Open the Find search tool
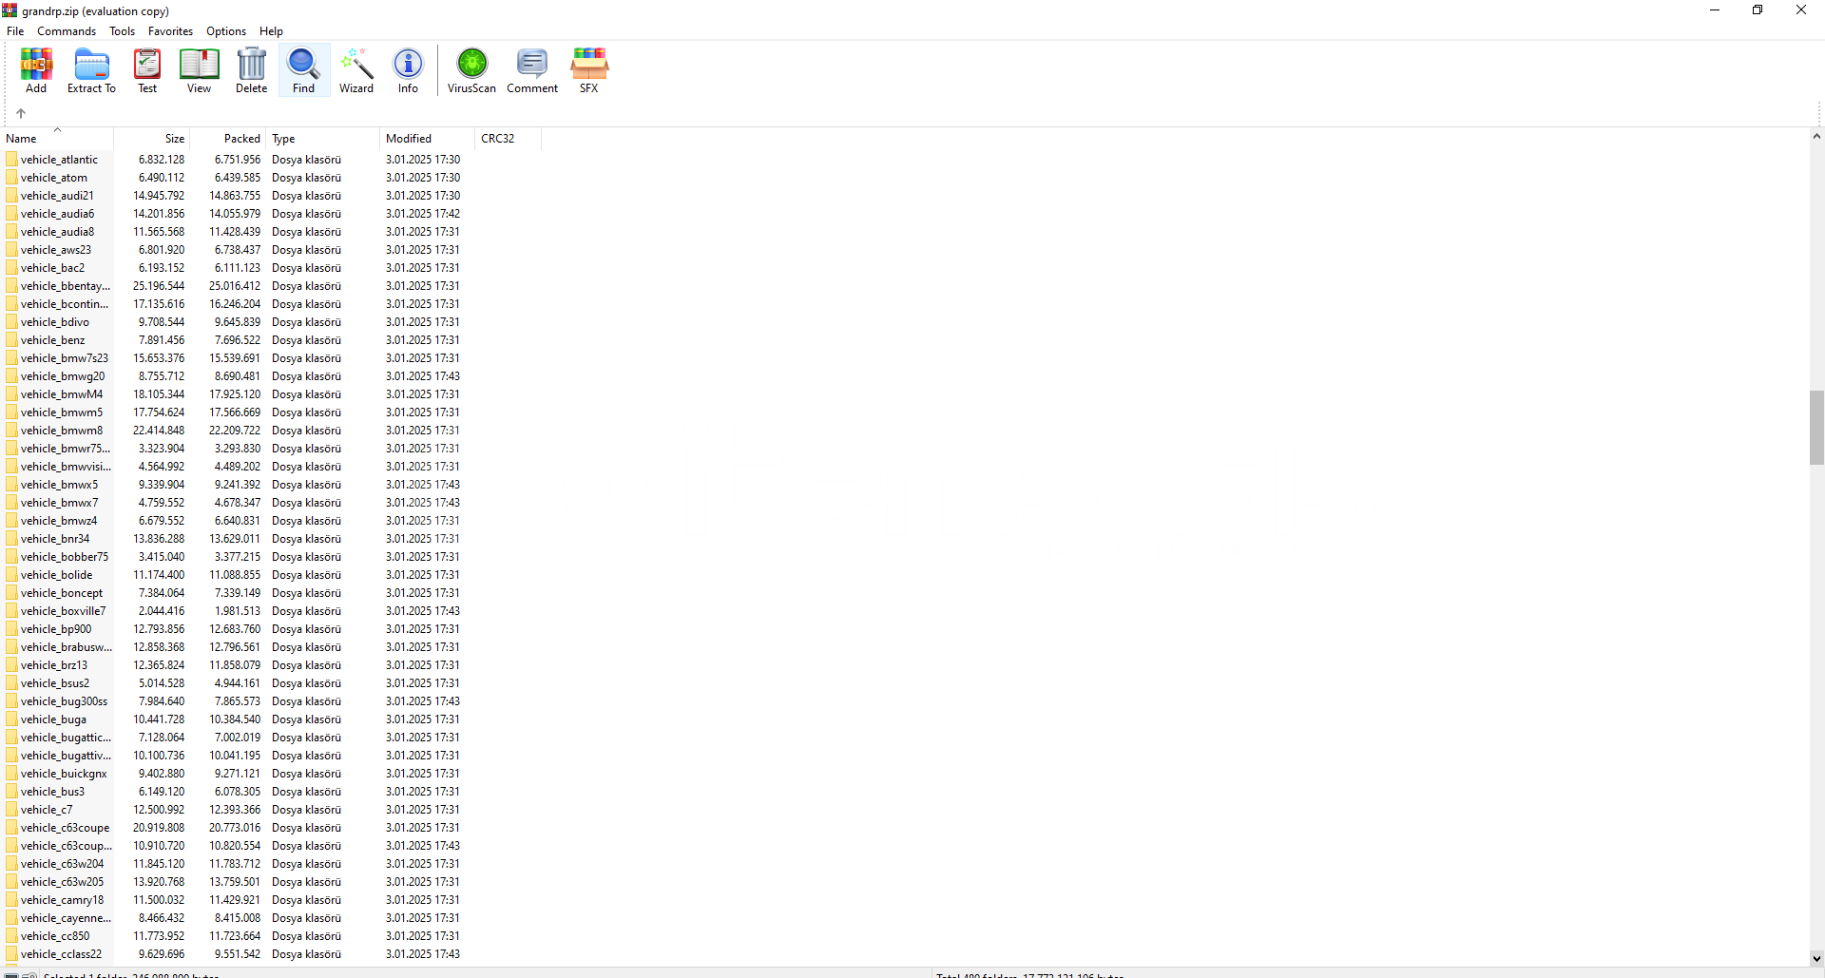The image size is (1825, 978). click(x=304, y=70)
